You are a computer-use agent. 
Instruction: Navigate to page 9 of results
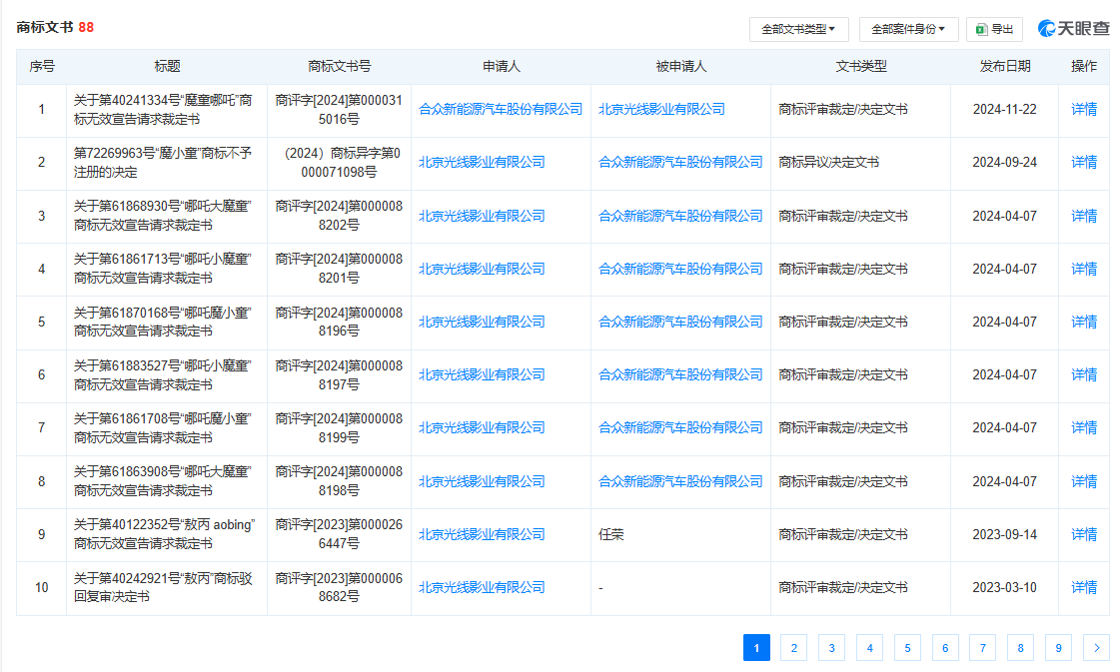tap(1058, 647)
